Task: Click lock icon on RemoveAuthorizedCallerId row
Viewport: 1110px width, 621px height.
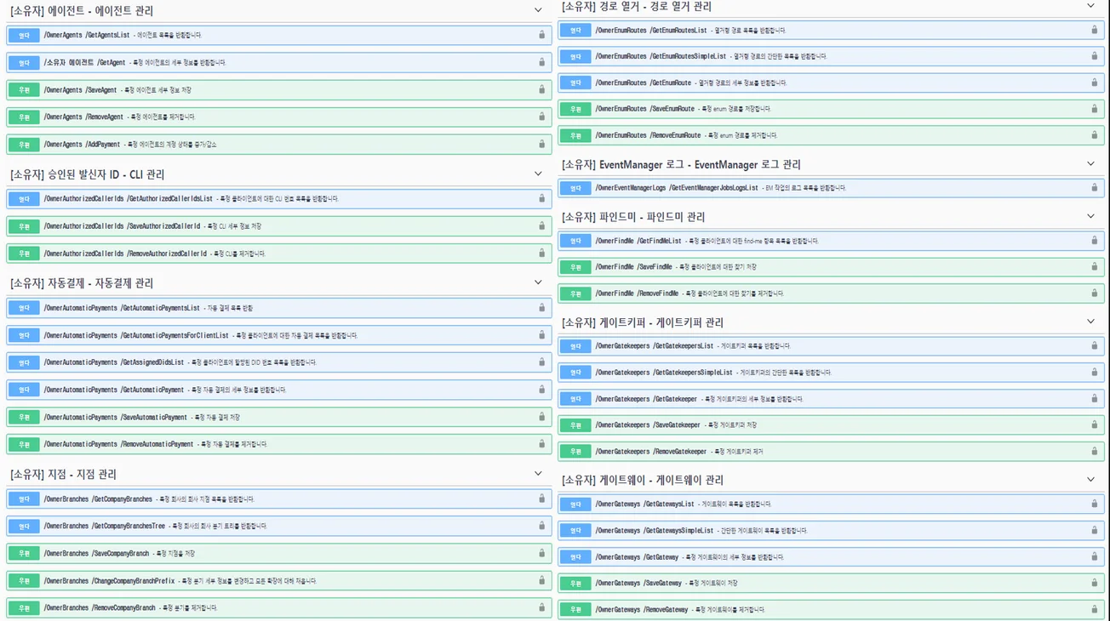Action: (x=541, y=253)
